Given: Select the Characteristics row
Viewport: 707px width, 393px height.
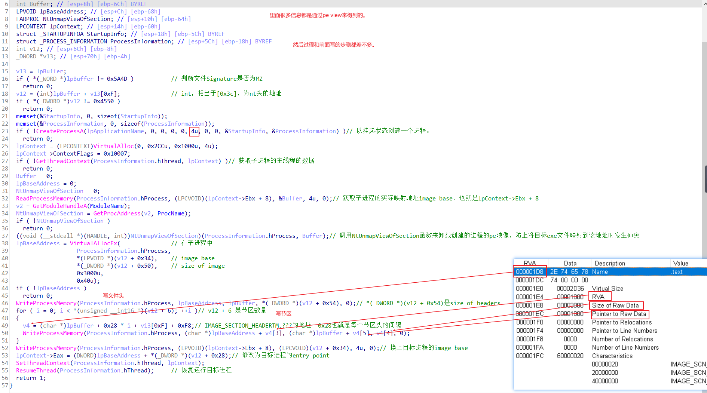Looking at the screenshot, I should 610,356.
